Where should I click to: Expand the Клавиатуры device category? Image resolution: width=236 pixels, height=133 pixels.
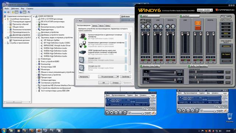(x=37, y=59)
